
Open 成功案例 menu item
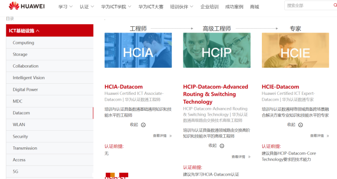click(234, 7)
